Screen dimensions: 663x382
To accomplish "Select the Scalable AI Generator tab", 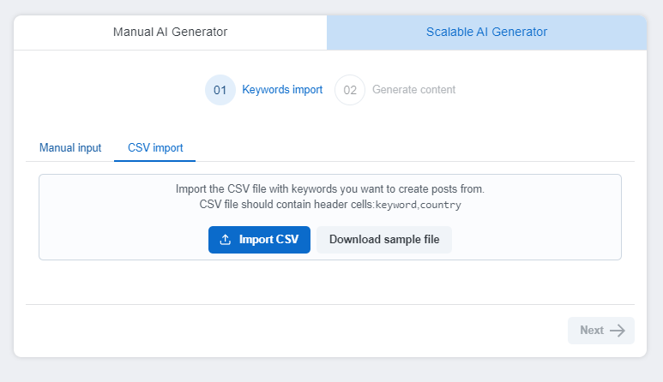I will point(486,33).
